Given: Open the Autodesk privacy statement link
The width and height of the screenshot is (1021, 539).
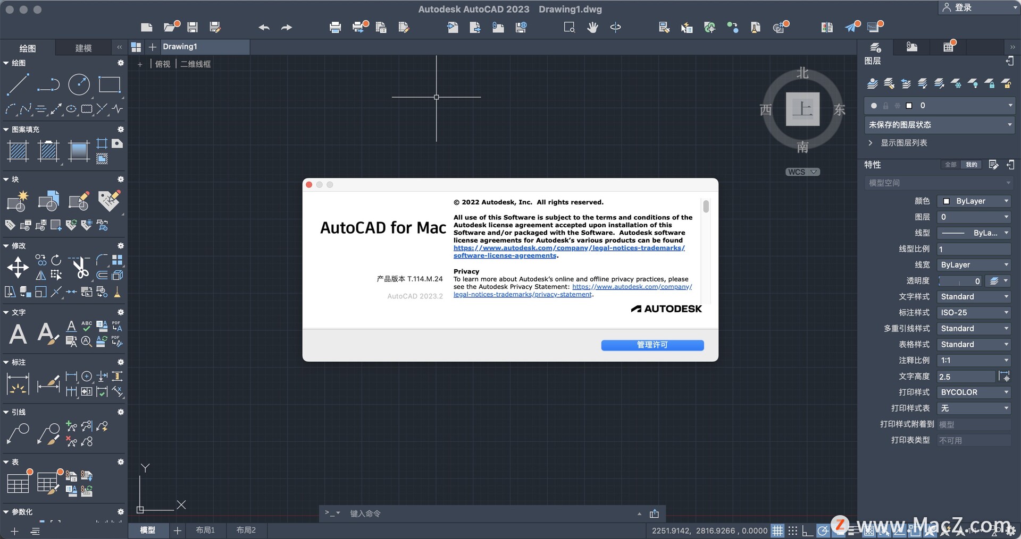Looking at the screenshot, I should 631,286.
